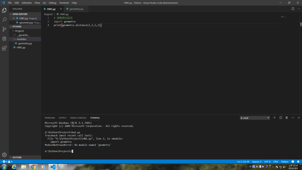
Task: Collapse the Open Editors section
Action: (11, 14)
